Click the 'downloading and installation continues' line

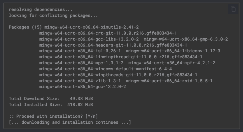70,122
